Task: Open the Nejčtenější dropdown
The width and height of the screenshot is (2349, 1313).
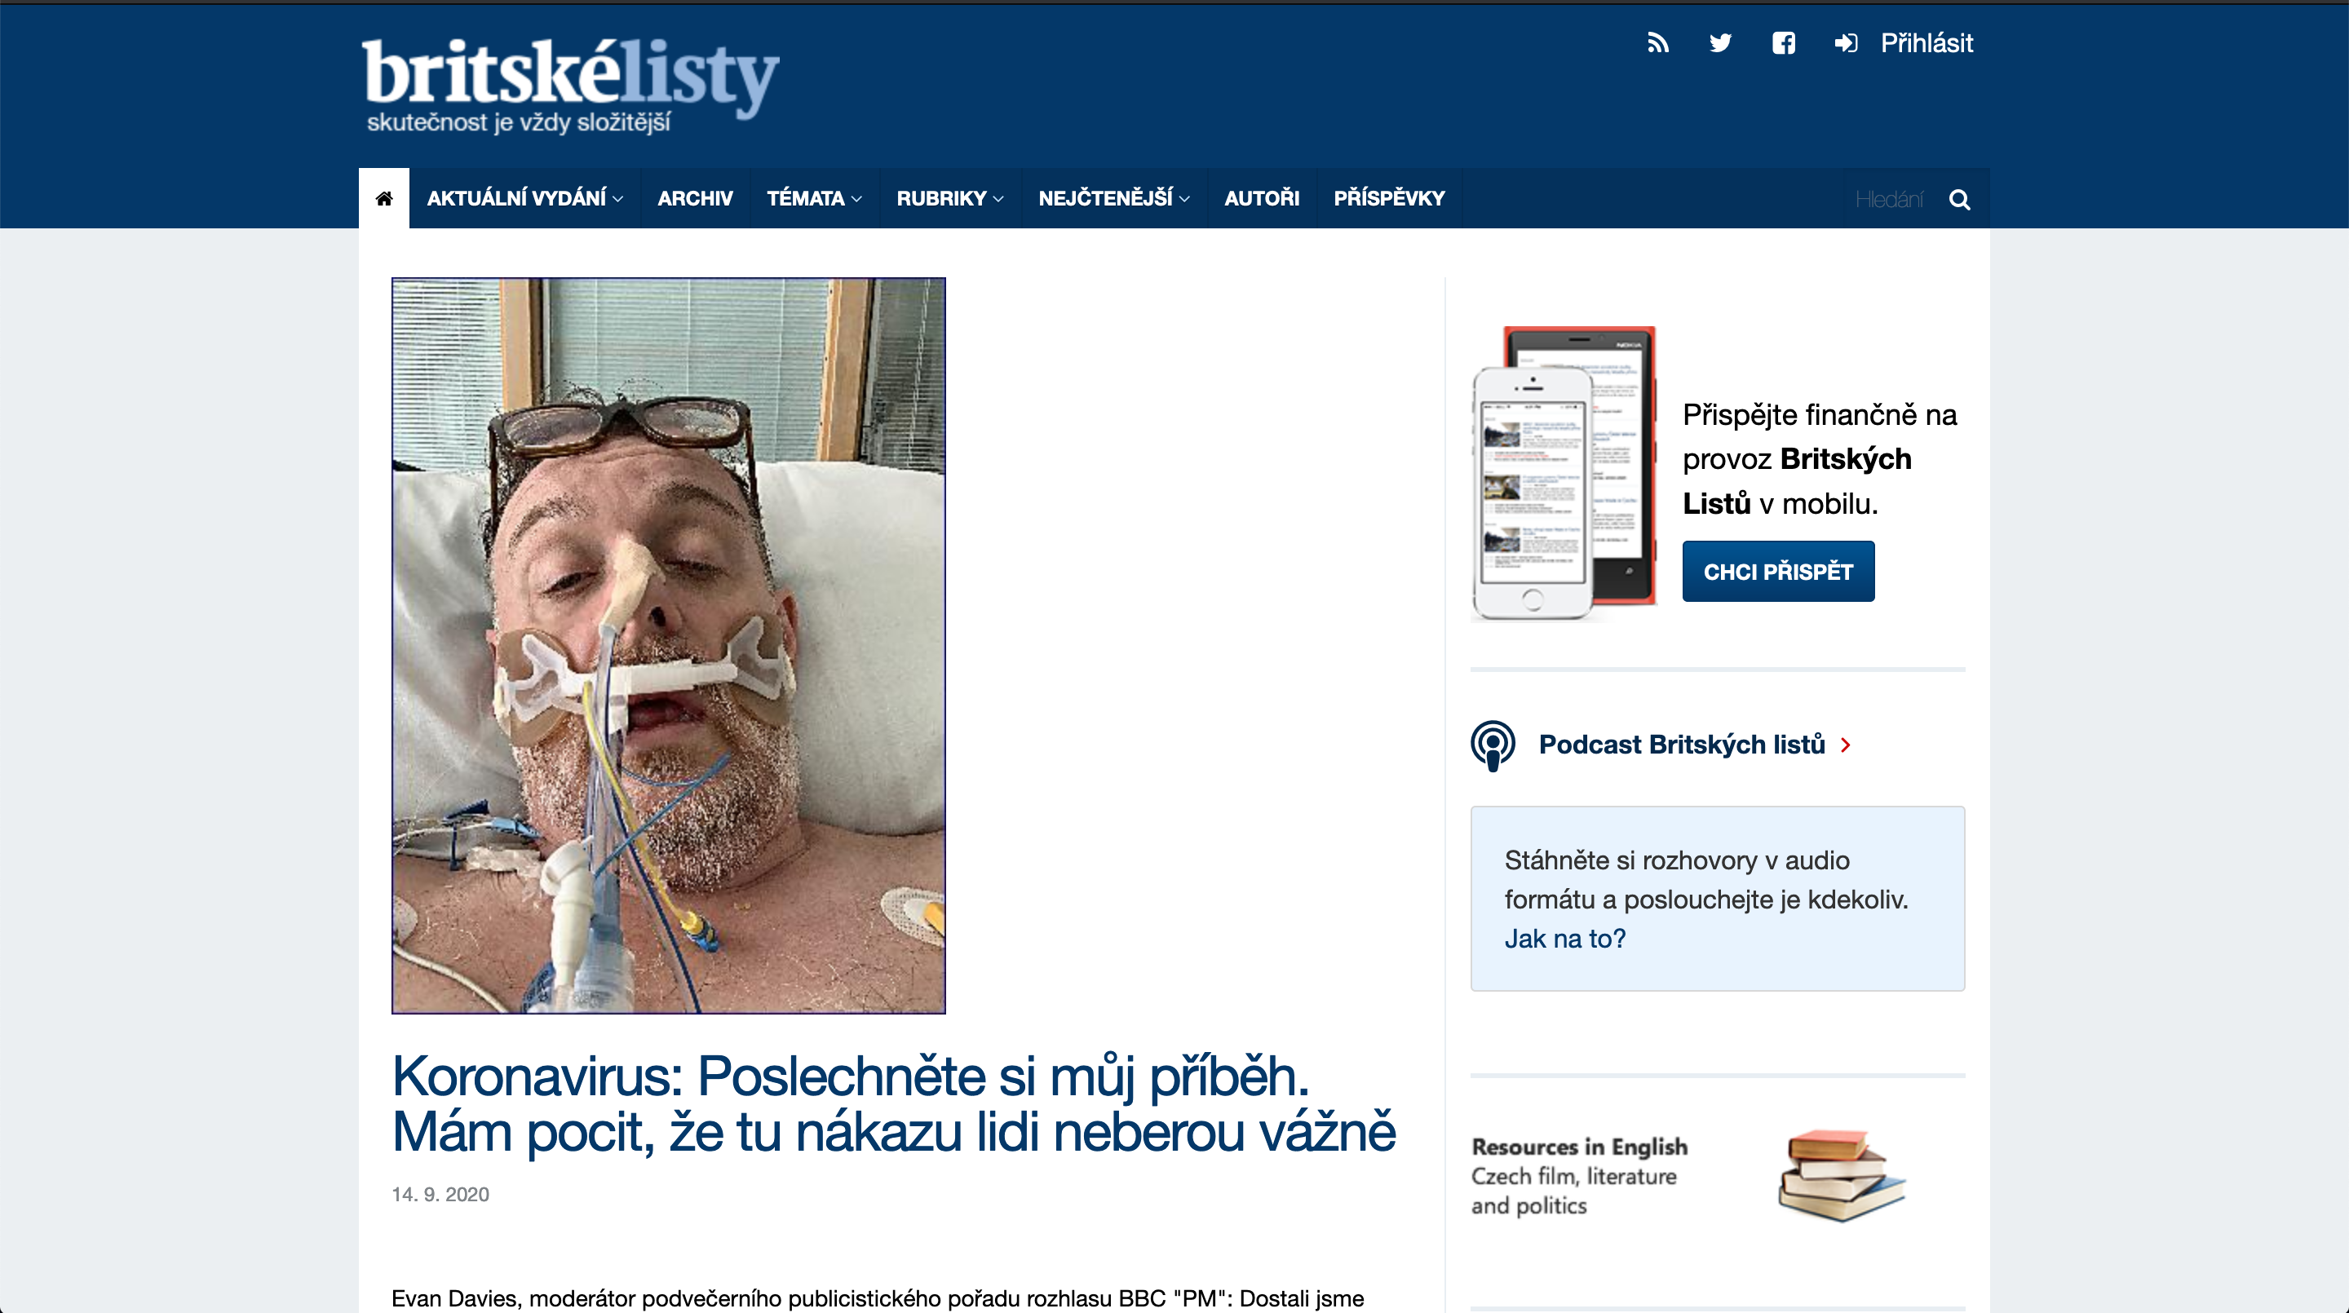Action: (1113, 198)
